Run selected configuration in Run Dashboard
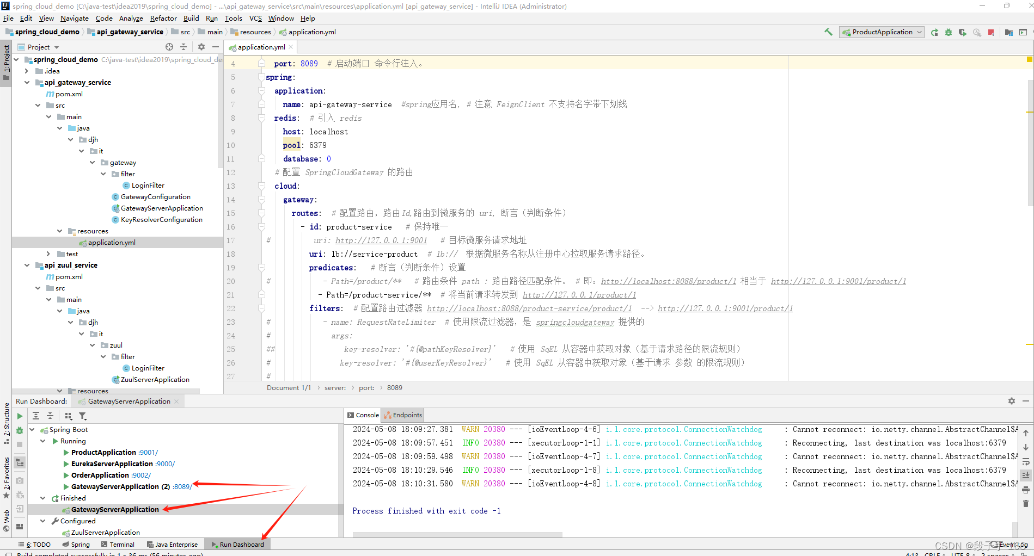 [20, 416]
